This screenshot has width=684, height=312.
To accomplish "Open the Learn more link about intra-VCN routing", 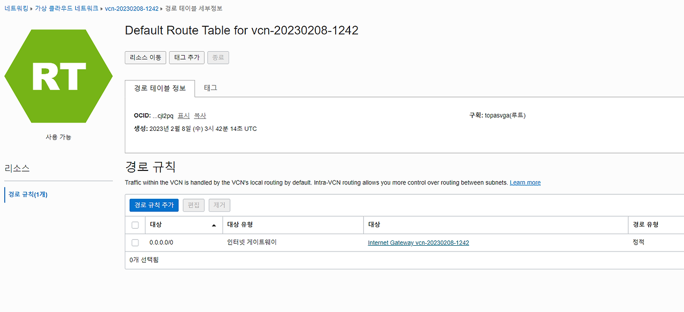I will coord(525,182).
